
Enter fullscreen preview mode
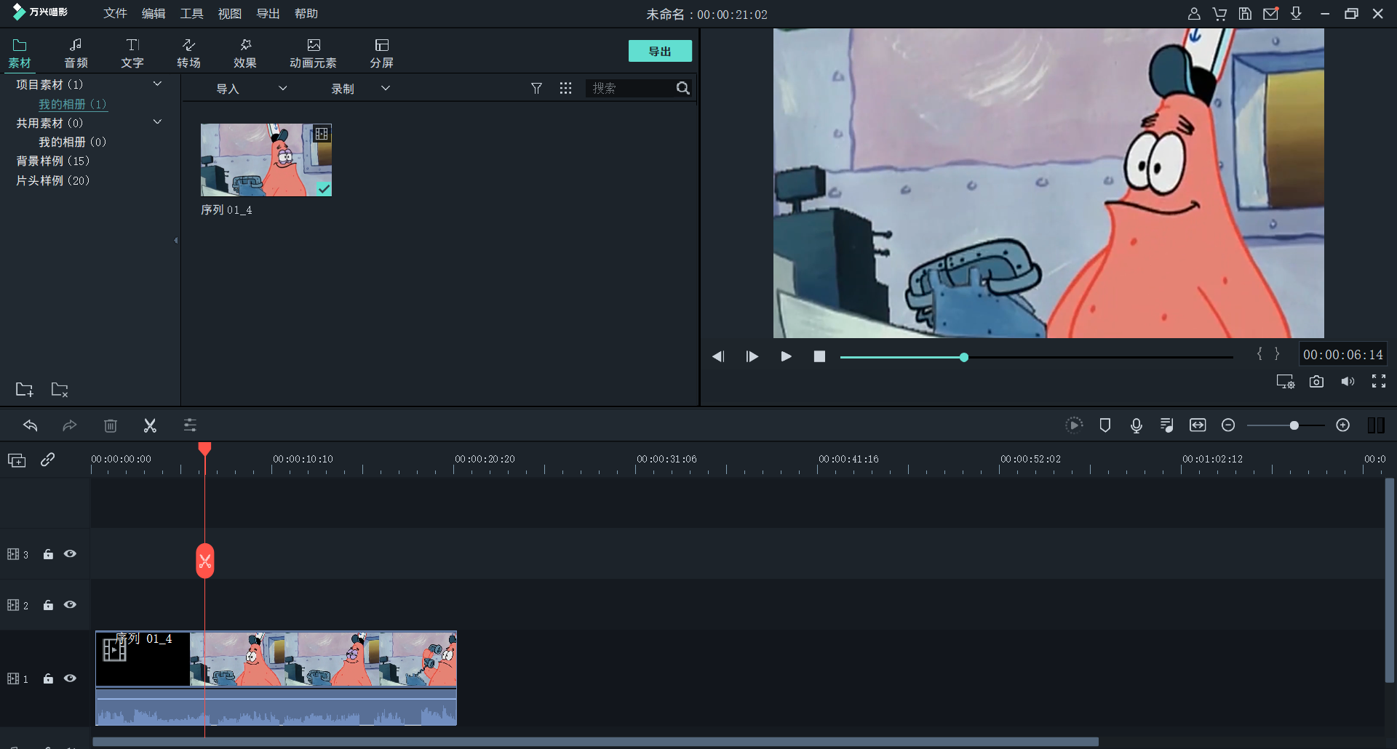click(1378, 382)
